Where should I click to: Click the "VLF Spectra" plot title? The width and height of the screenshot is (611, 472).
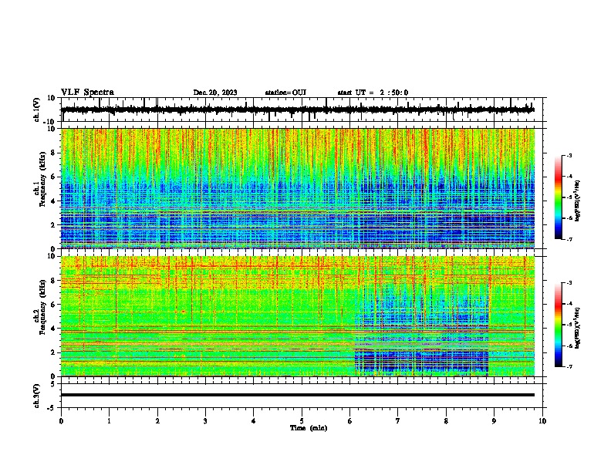click(x=87, y=93)
